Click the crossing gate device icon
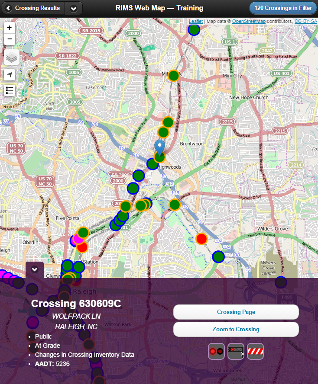Viewport: 318px width, 384px height. point(236,351)
